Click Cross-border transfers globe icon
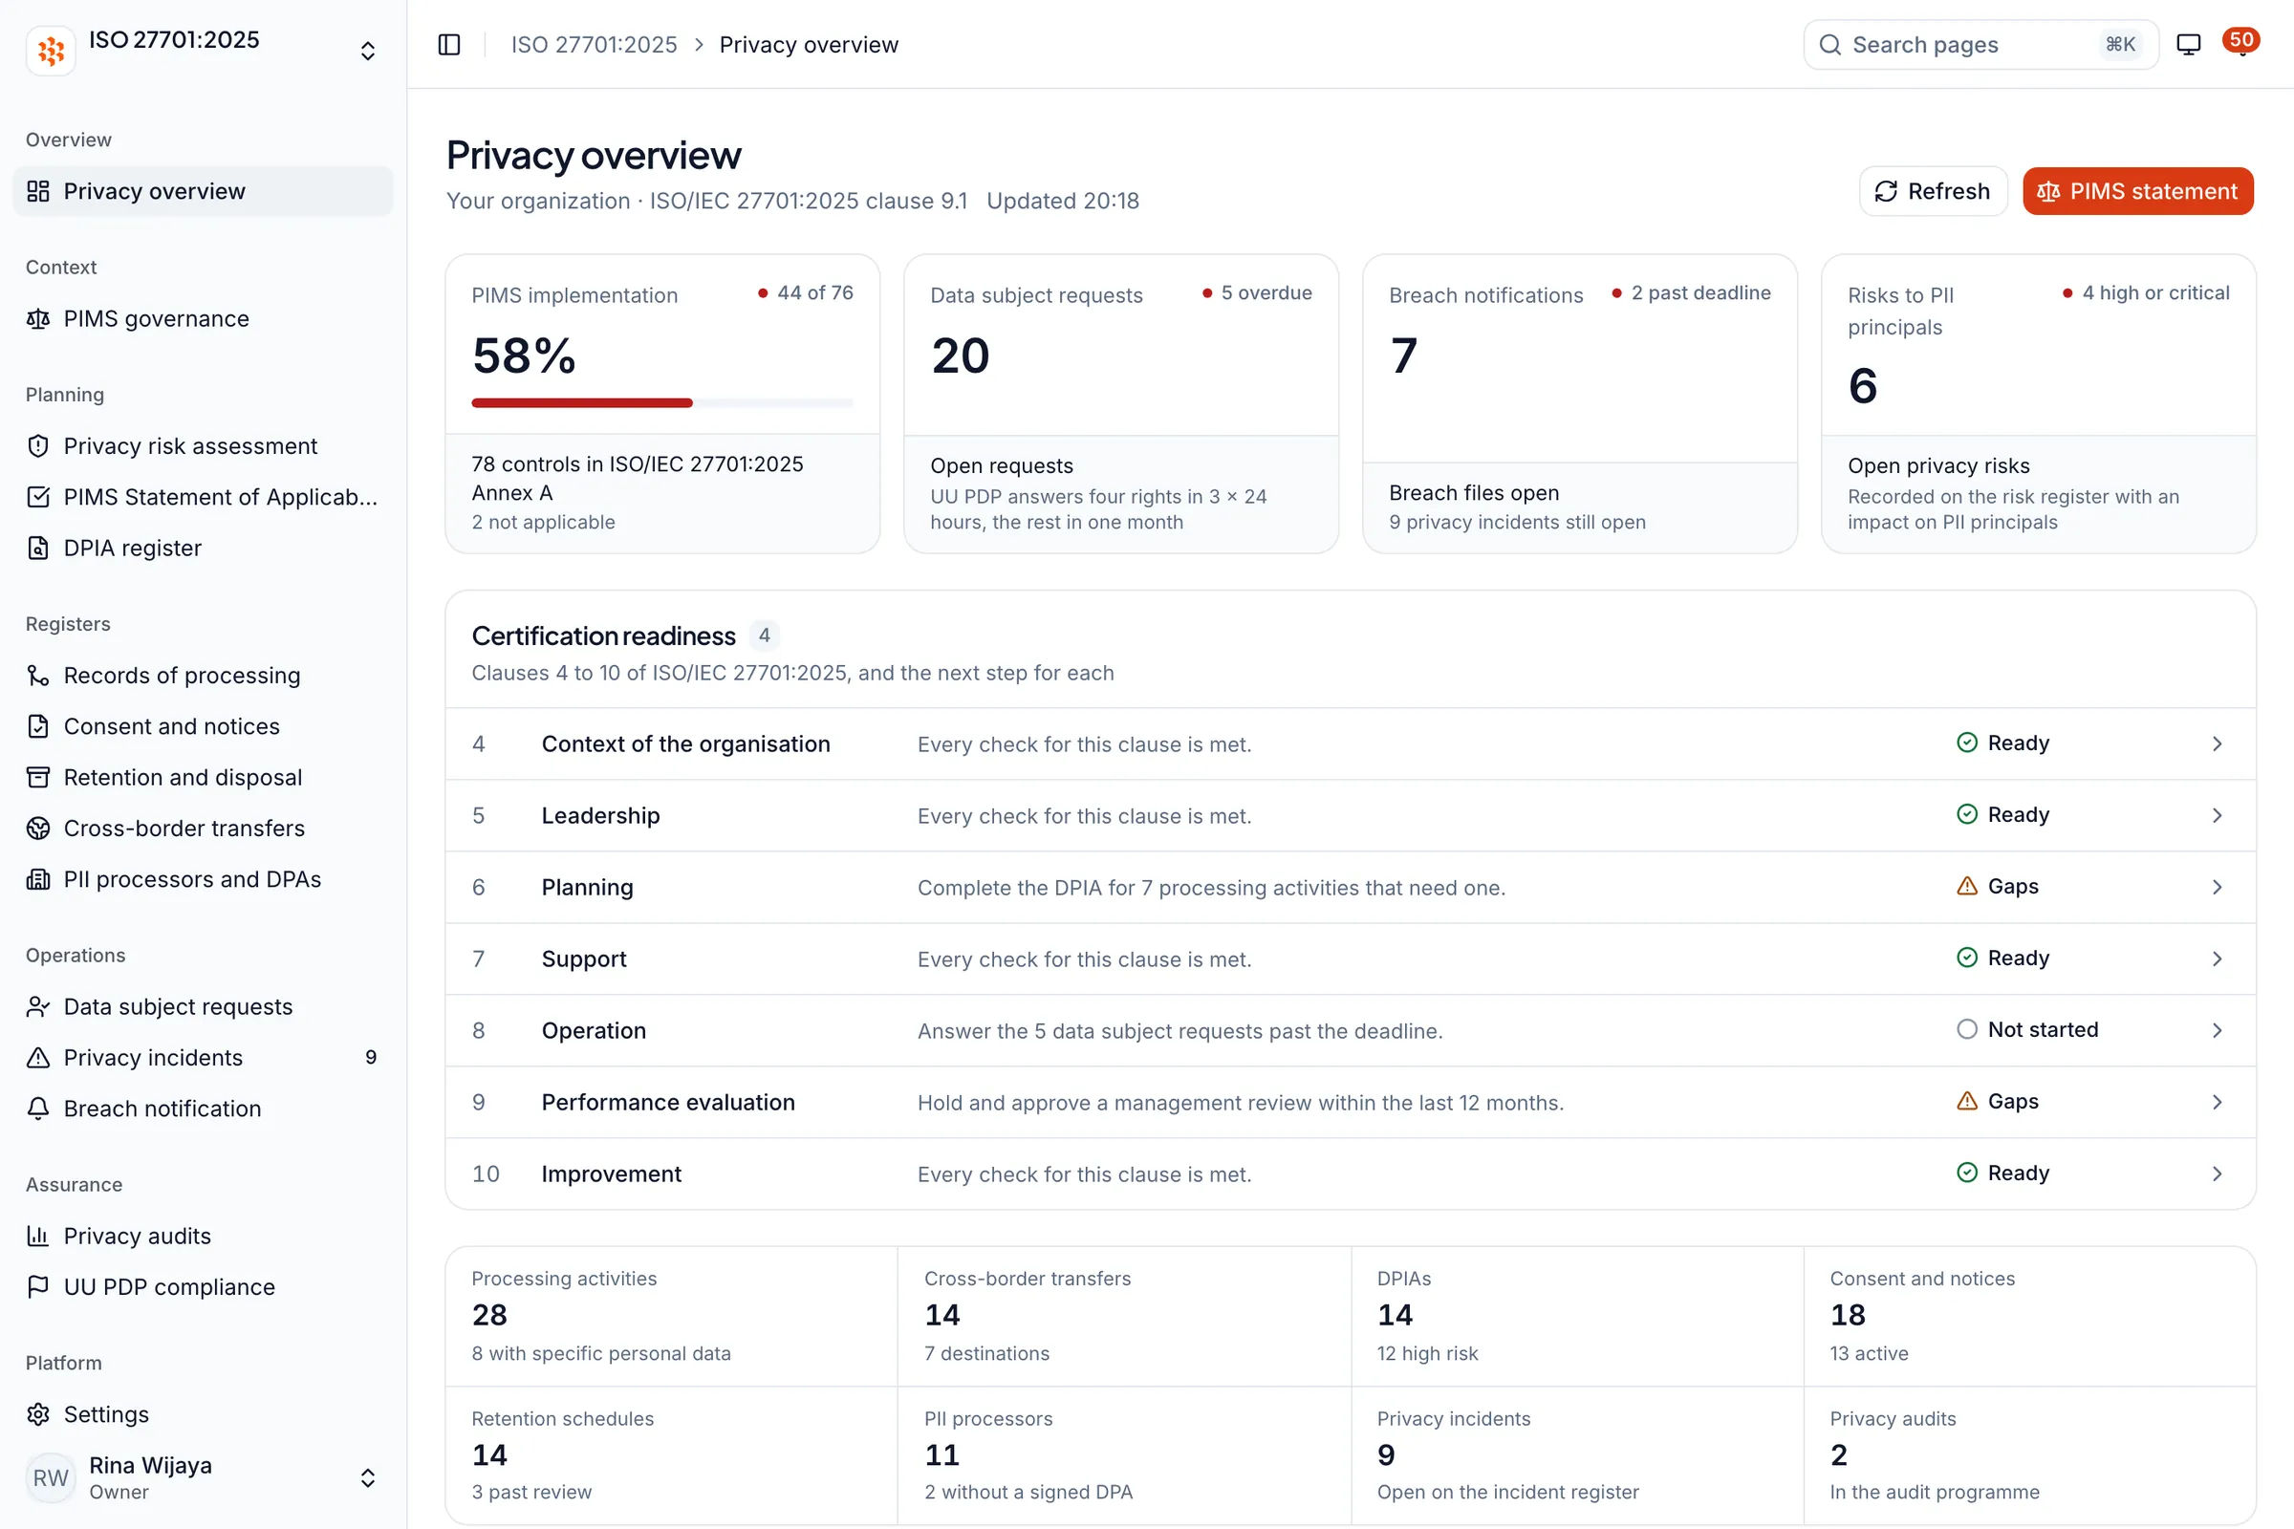 [x=38, y=828]
